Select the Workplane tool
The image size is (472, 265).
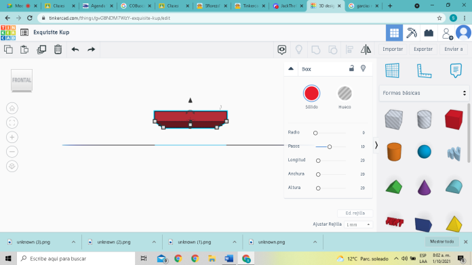pos(392,70)
